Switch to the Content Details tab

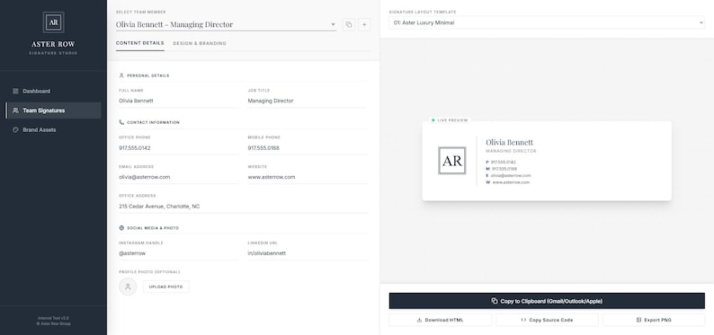coord(139,43)
